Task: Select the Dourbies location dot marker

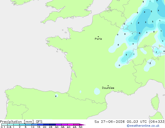Action: (x=108, y=86)
